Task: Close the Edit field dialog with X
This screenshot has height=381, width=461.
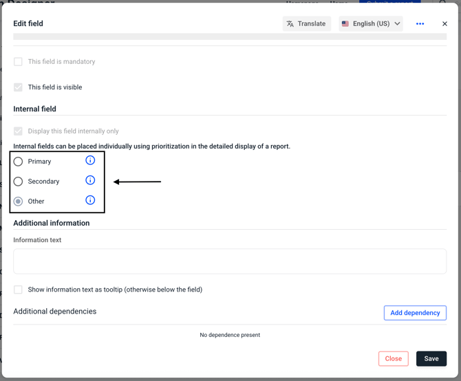Action: [444, 24]
